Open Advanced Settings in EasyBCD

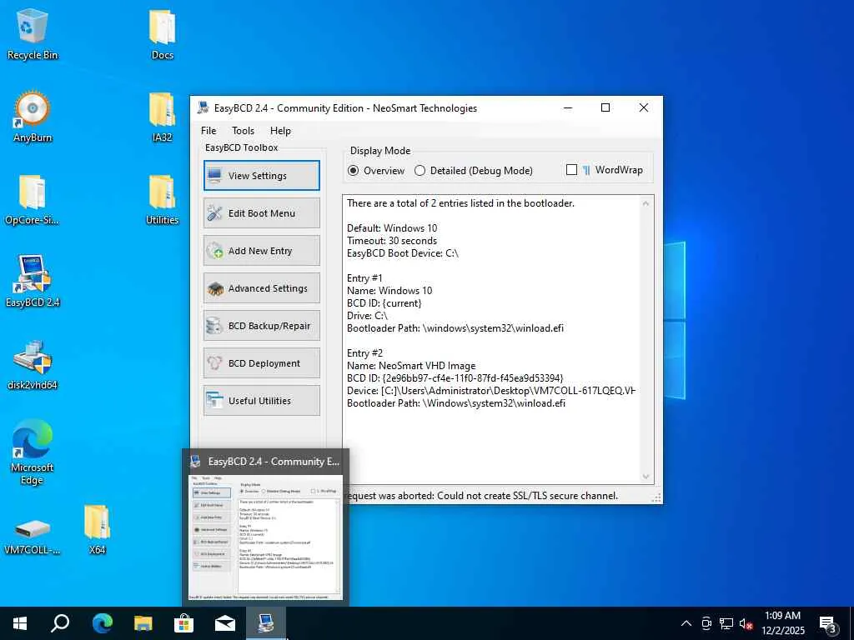pyautogui.click(x=261, y=287)
